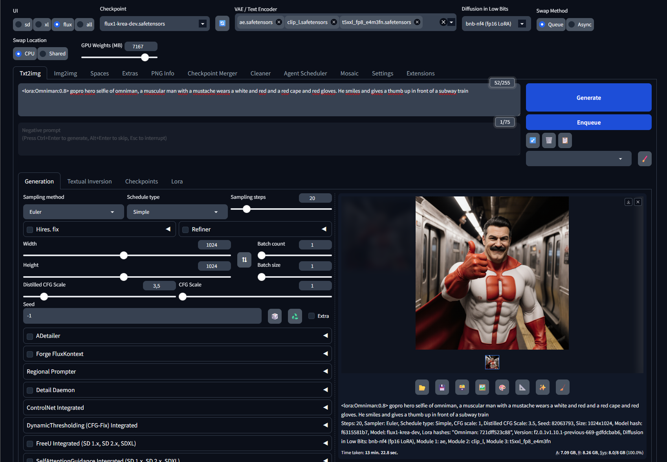Click the paintbrush edit styles icon

coord(645,159)
